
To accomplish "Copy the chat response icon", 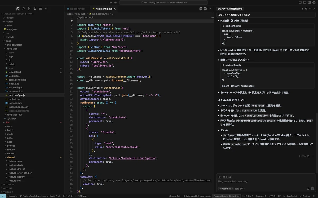I will click(308, 156).
